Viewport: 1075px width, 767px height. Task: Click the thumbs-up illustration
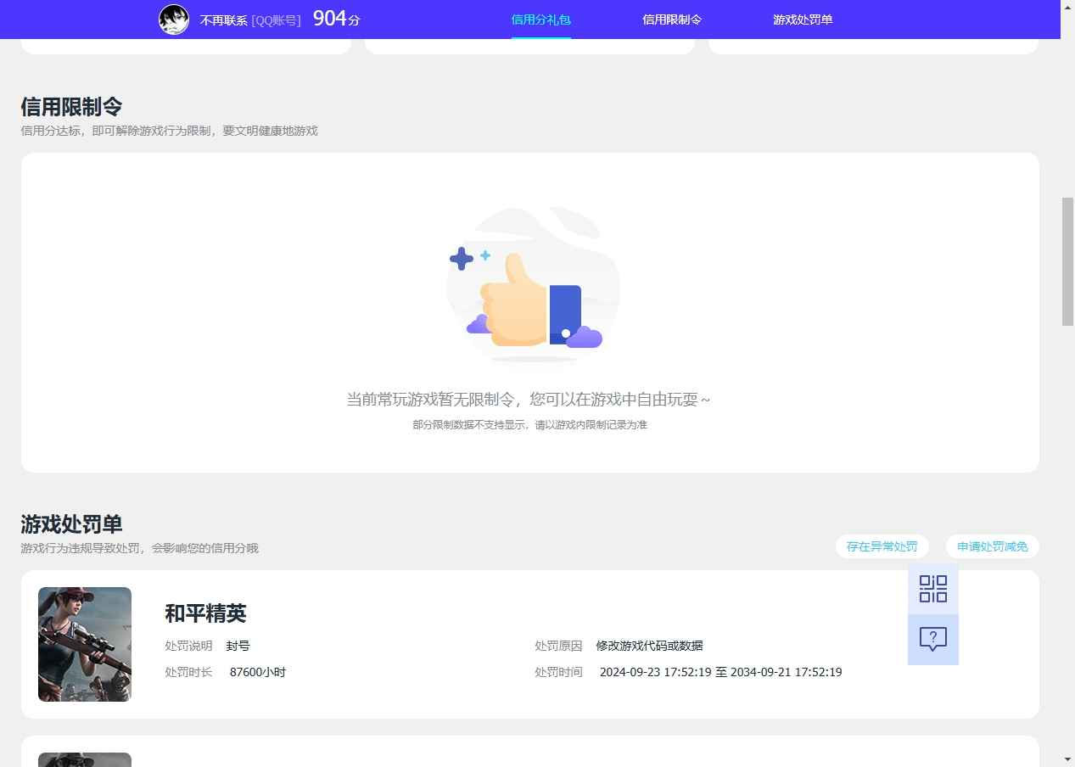click(533, 288)
